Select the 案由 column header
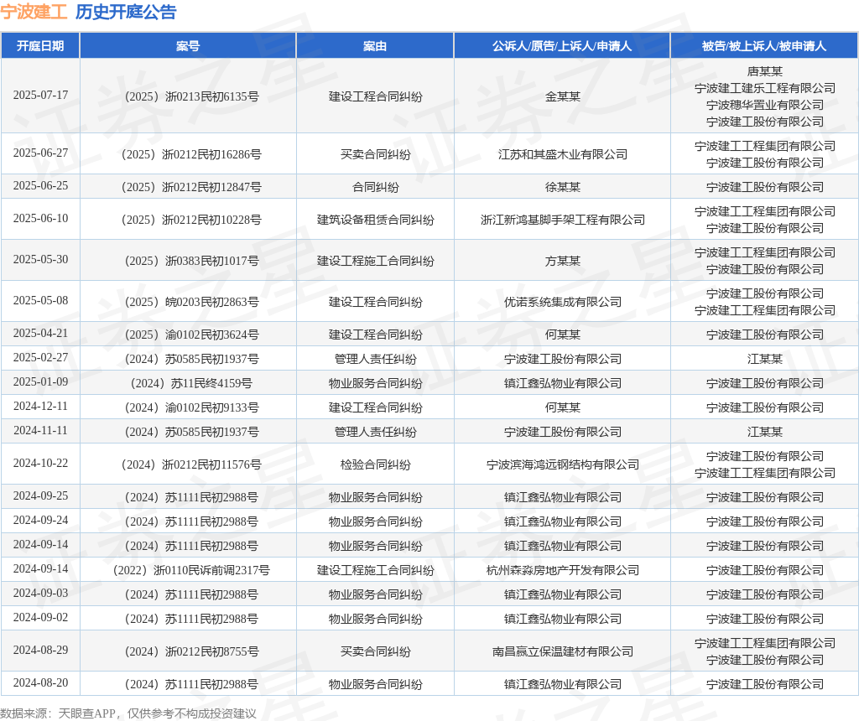This screenshot has width=859, height=721. click(375, 46)
